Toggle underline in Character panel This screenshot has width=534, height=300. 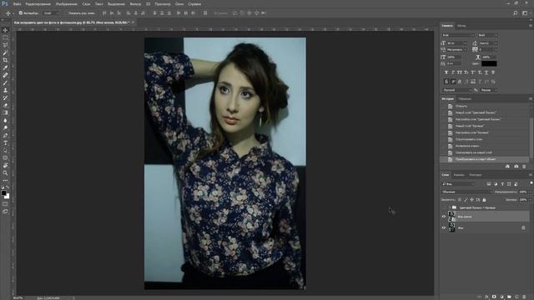[486, 72]
